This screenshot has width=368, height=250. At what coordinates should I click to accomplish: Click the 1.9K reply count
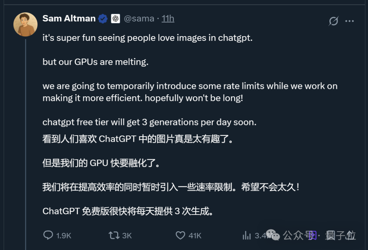point(64,235)
